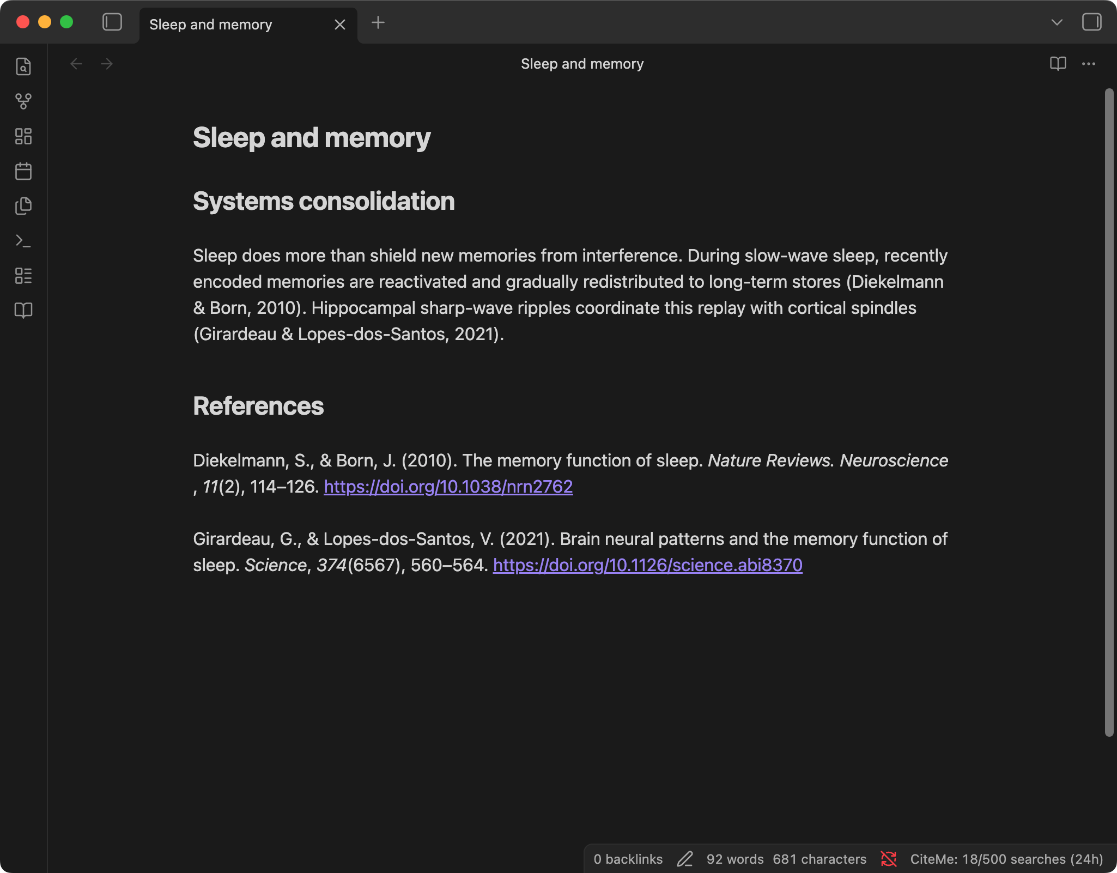The image size is (1117, 873).
Task: Toggle the right sidebar panel
Action: pyautogui.click(x=1092, y=22)
